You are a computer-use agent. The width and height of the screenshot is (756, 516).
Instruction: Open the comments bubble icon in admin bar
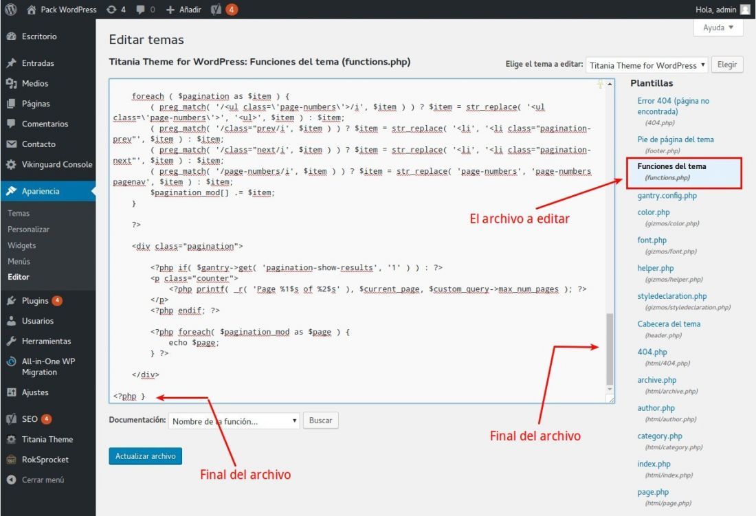click(140, 10)
